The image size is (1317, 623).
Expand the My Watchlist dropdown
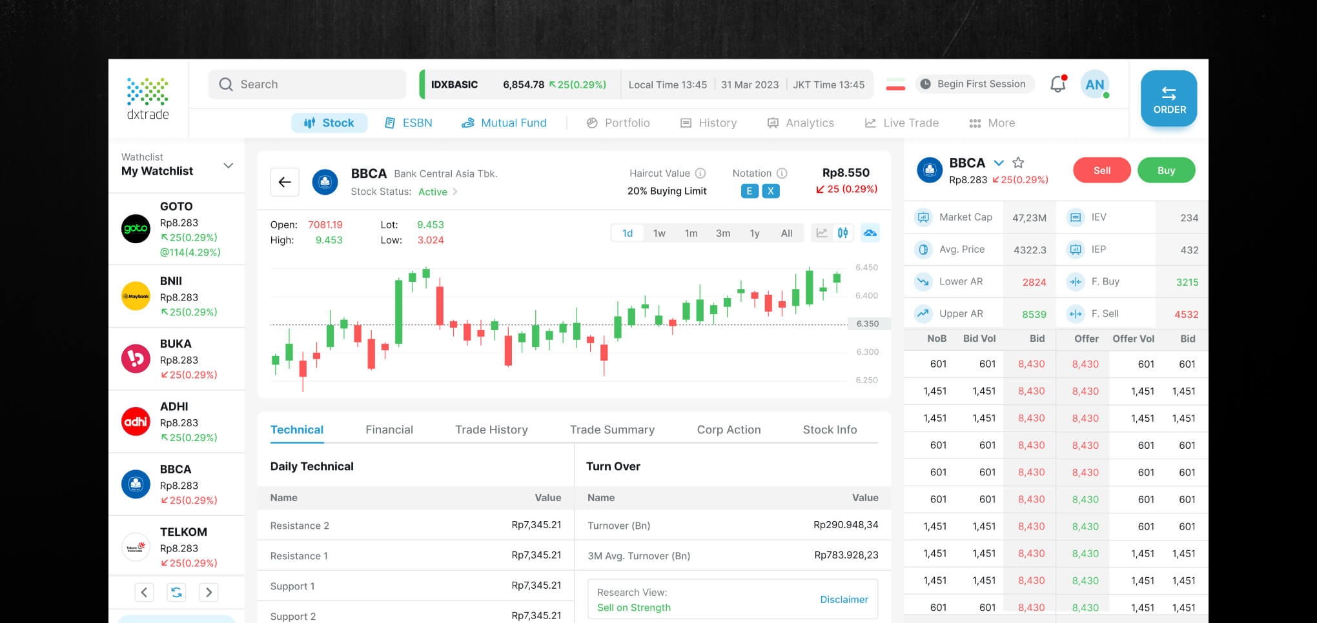click(228, 166)
